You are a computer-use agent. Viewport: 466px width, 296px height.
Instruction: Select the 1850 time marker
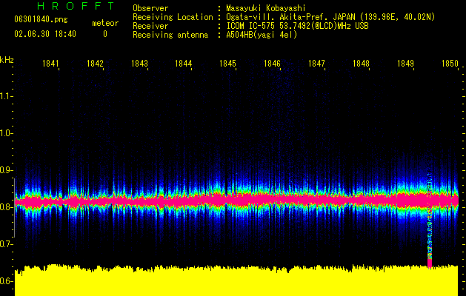click(x=450, y=64)
